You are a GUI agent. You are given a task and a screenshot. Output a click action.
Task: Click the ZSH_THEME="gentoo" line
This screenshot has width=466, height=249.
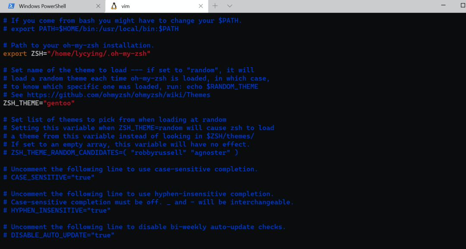tap(39, 103)
